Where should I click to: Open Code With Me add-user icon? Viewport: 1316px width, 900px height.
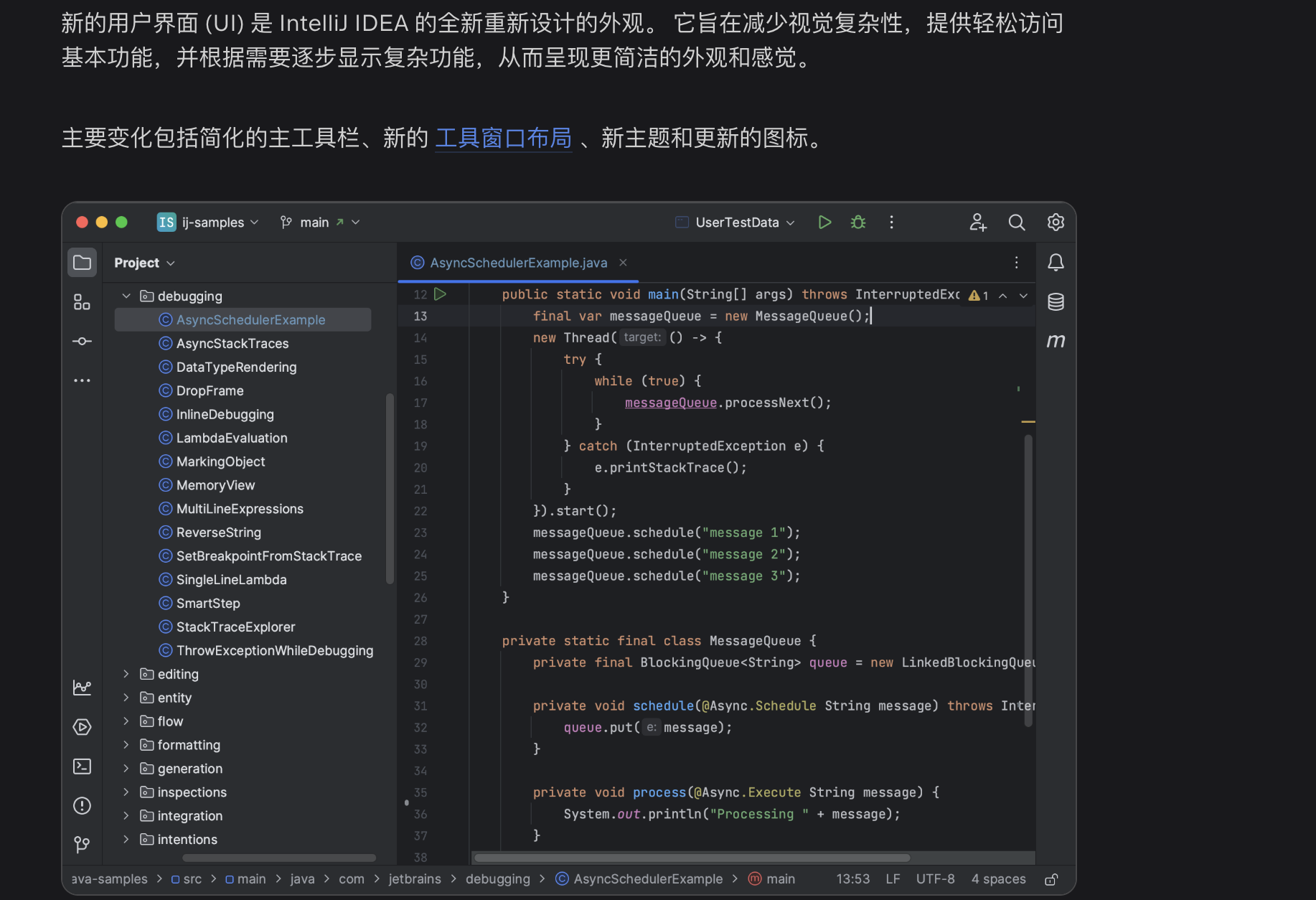pyautogui.click(x=978, y=222)
